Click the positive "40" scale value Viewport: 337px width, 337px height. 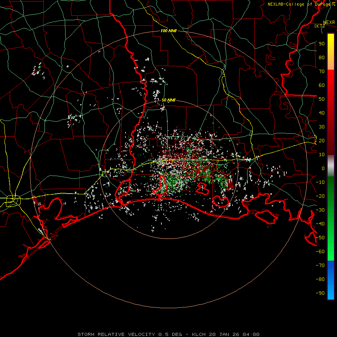[x=322, y=113]
